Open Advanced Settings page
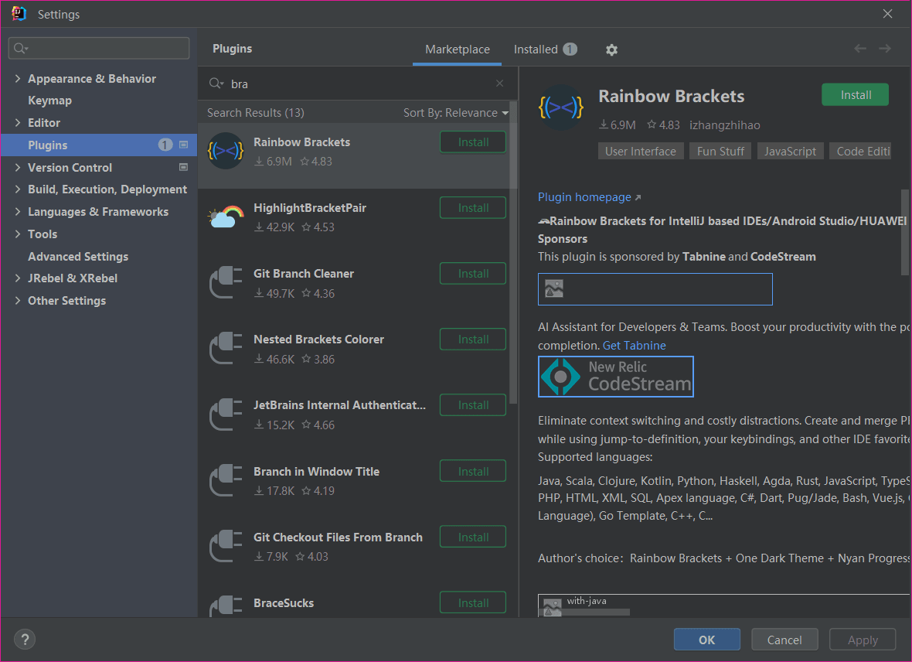This screenshot has height=662, width=912. point(78,256)
